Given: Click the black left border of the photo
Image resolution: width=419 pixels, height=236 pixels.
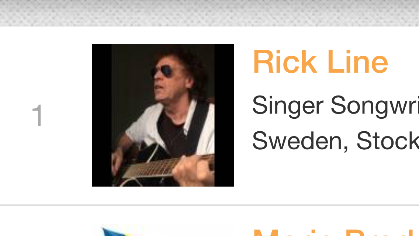Looking at the screenshot, I should pyautogui.click(x=101, y=115).
